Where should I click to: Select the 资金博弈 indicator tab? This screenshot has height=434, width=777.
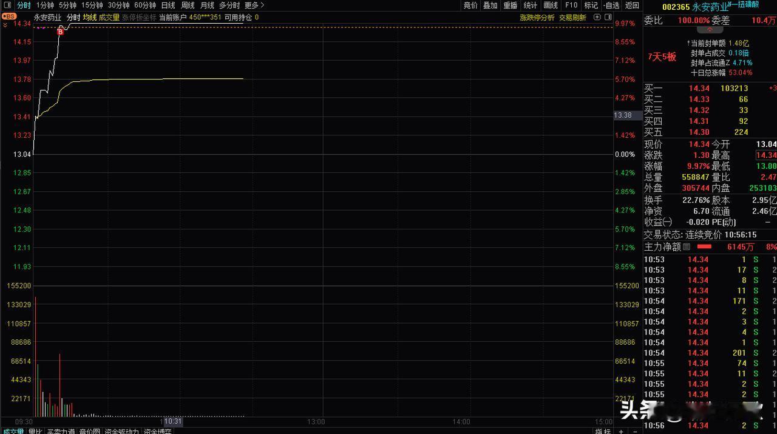pos(157,431)
